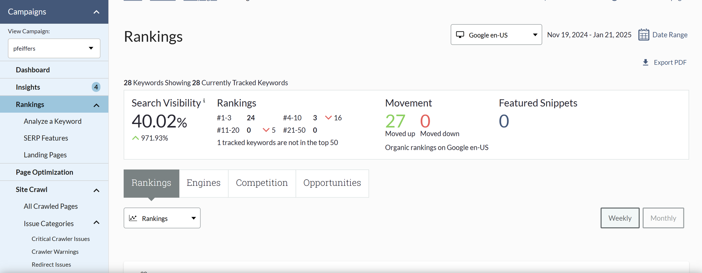Collapse the Site Crawl section chevron
This screenshot has width=702, height=273.
click(96, 190)
